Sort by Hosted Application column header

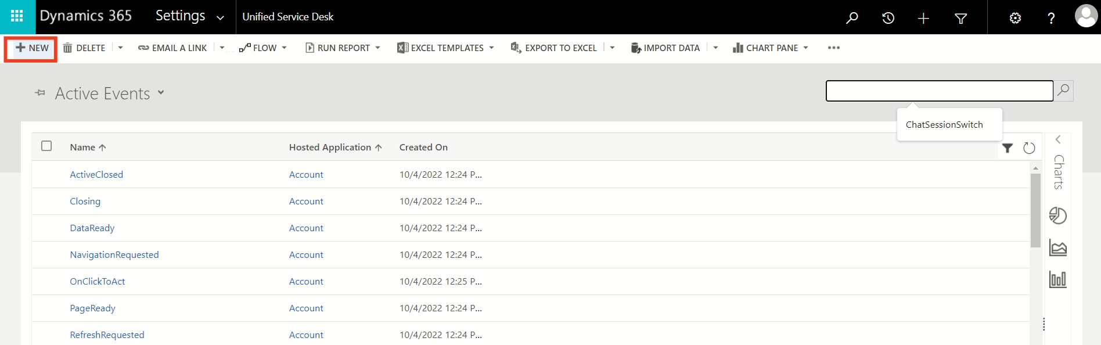pos(335,148)
